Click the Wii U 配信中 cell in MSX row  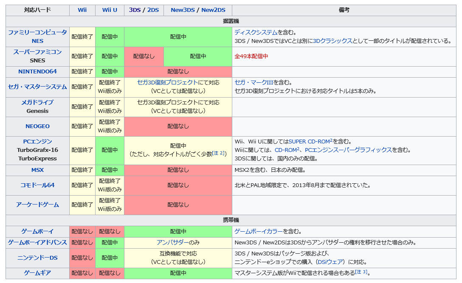click(x=110, y=170)
